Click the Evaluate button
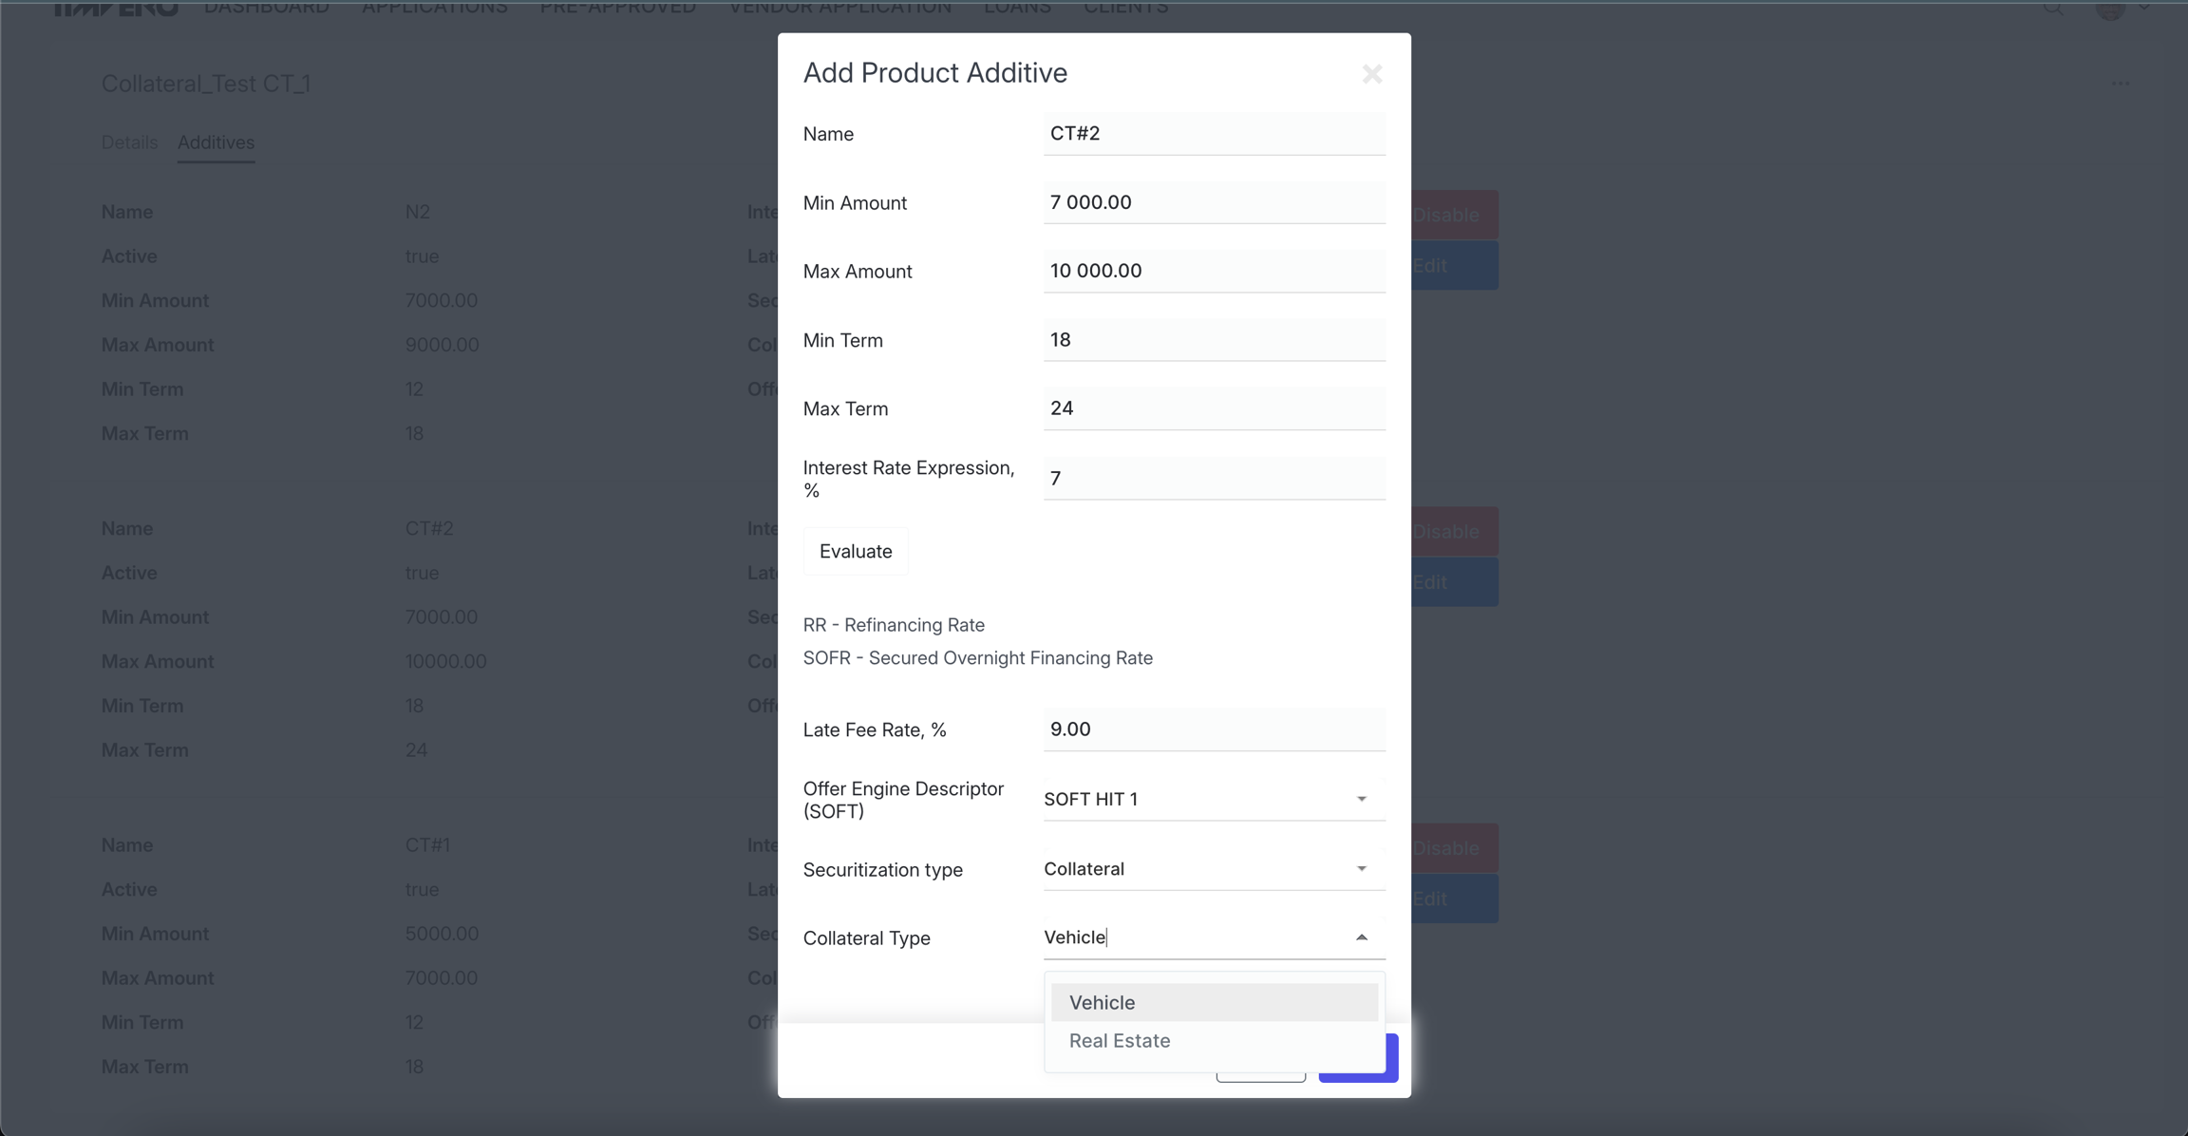Image resolution: width=2188 pixels, height=1136 pixels. 855,551
